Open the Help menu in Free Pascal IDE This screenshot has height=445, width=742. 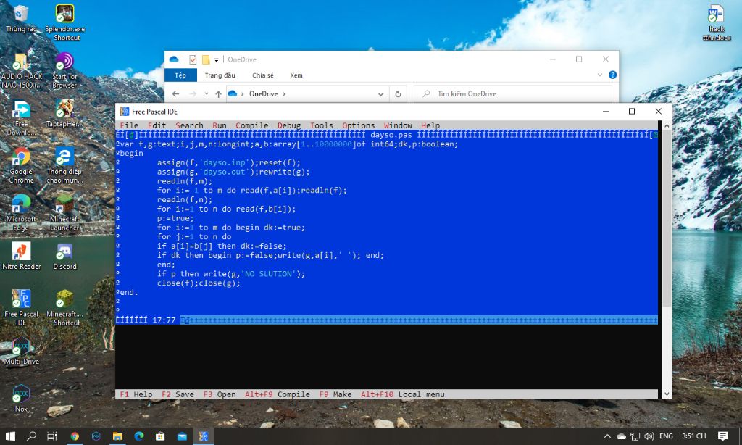430,125
